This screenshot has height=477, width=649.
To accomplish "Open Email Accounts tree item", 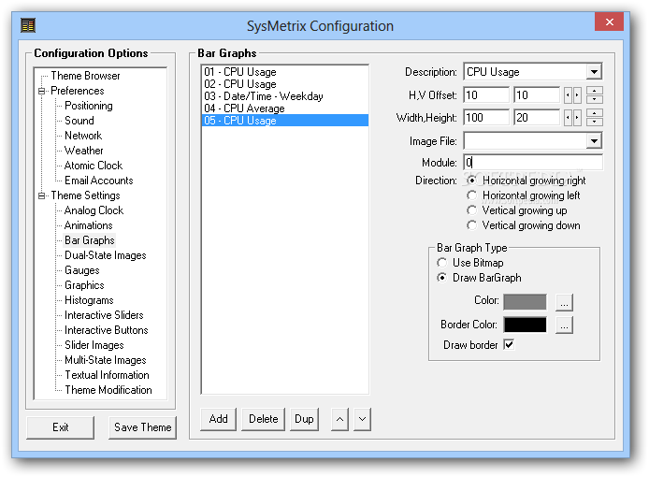I will [x=98, y=181].
